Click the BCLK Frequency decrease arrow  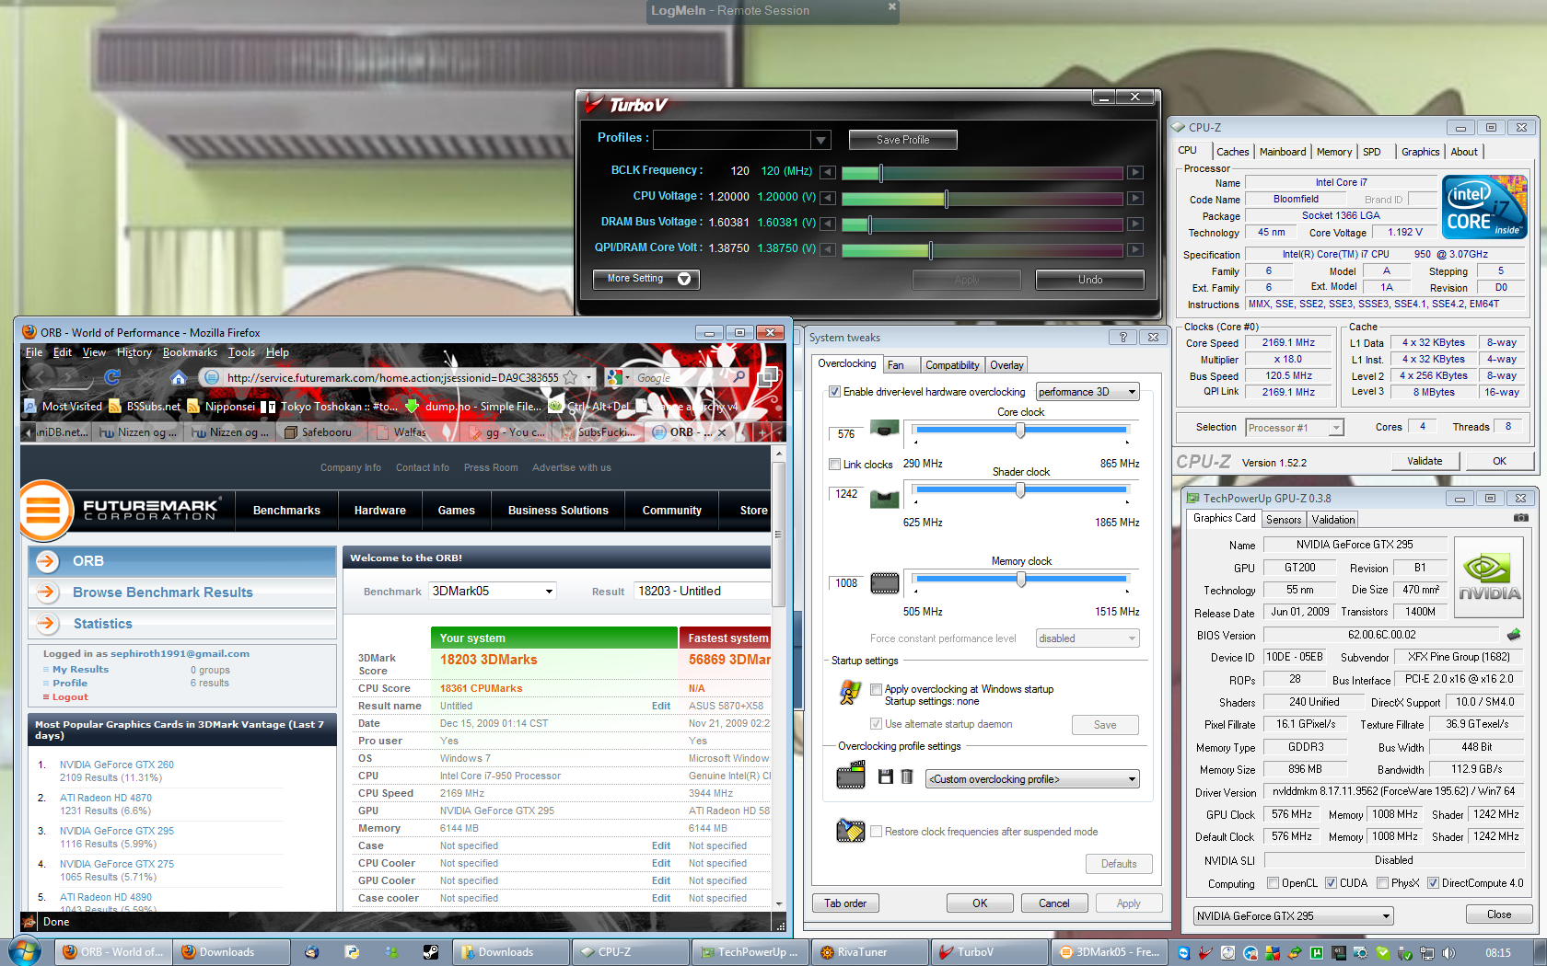click(x=828, y=172)
